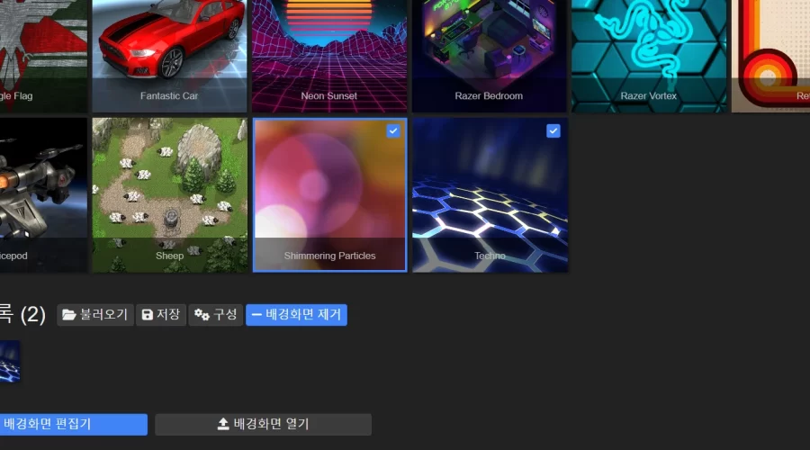
Task: Pick the Razer Bedroom wallpaper
Action: pyautogui.click(x=490, y=56)
